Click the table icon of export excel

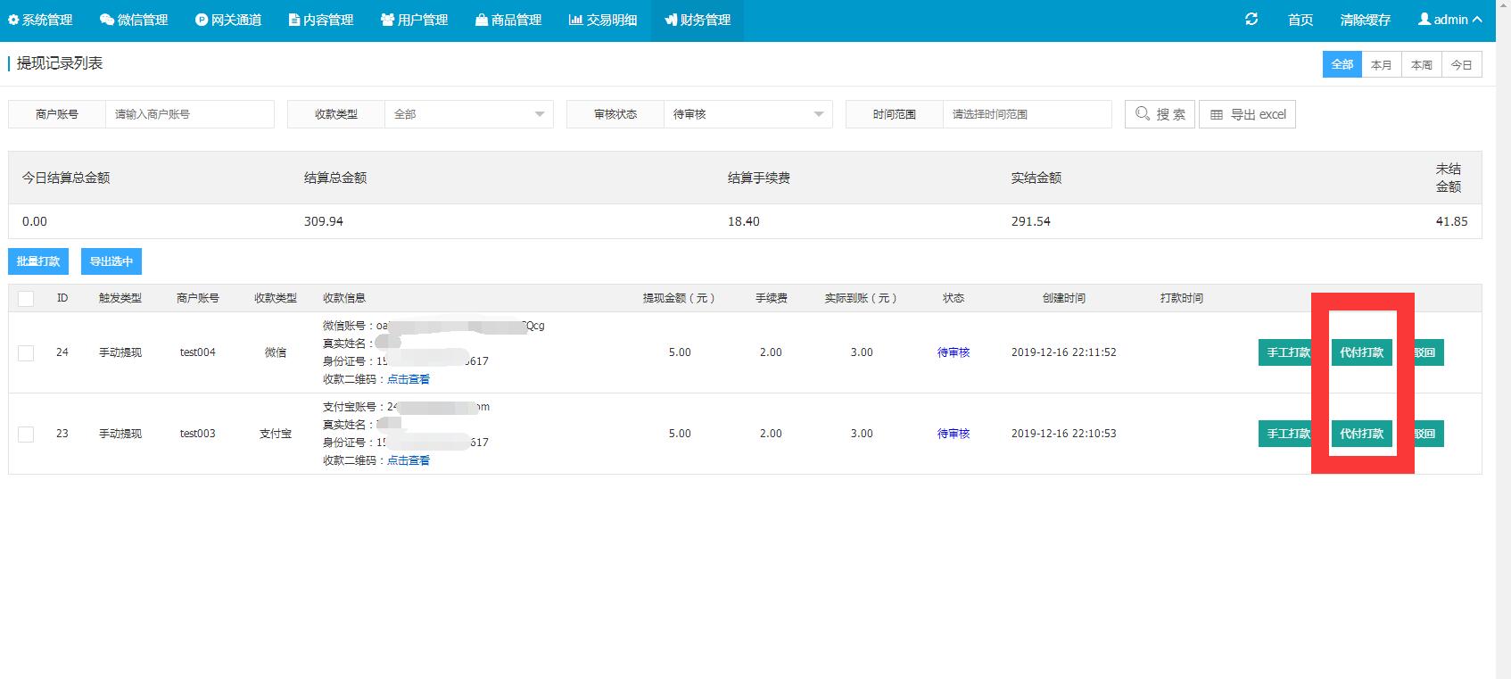pos(1217,114)
